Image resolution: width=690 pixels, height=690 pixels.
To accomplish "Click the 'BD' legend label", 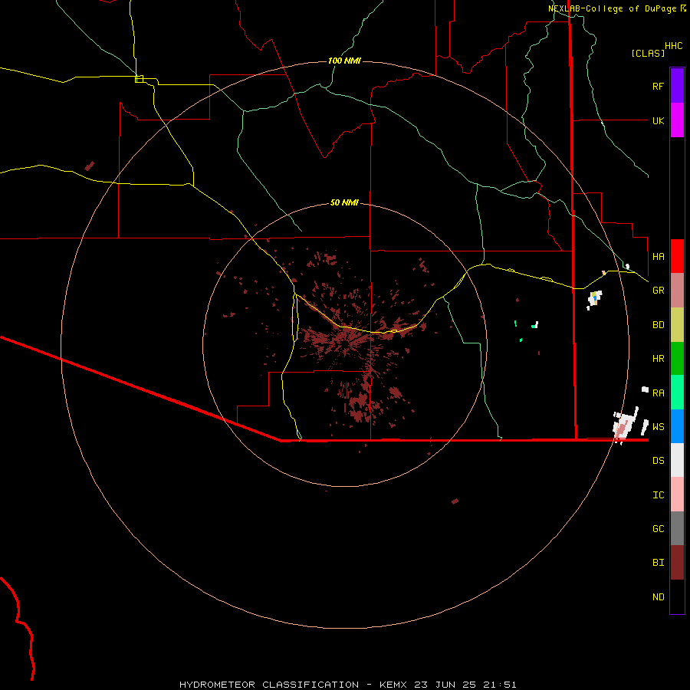I will point(658,325).
